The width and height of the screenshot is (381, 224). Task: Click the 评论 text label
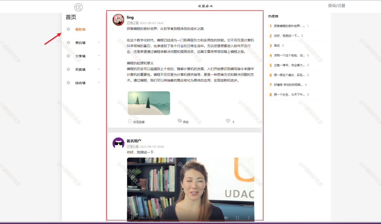pyautogui.click(x=186, y=122)
